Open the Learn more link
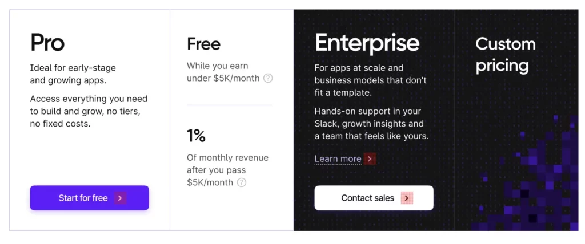585x244 pixels. (338, 158)
